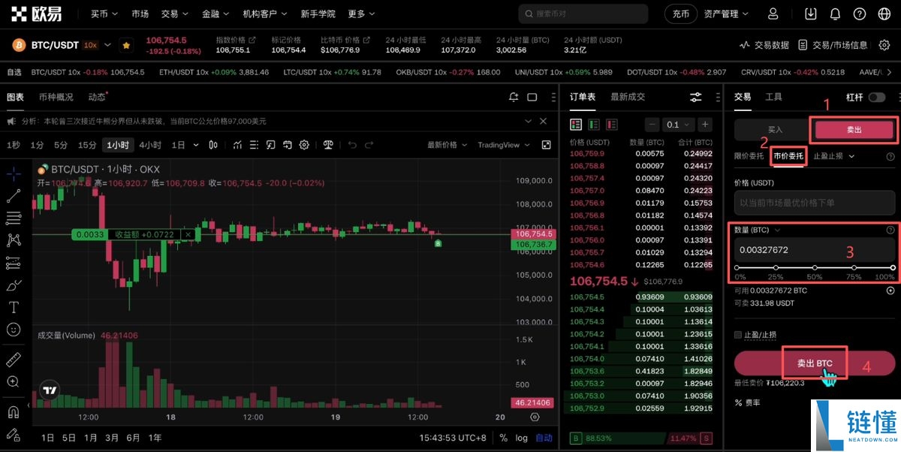Viewport: 901px width, 452px height.
Task: Switch order book to buy-only layout view
Action: (x=594, y=123)
